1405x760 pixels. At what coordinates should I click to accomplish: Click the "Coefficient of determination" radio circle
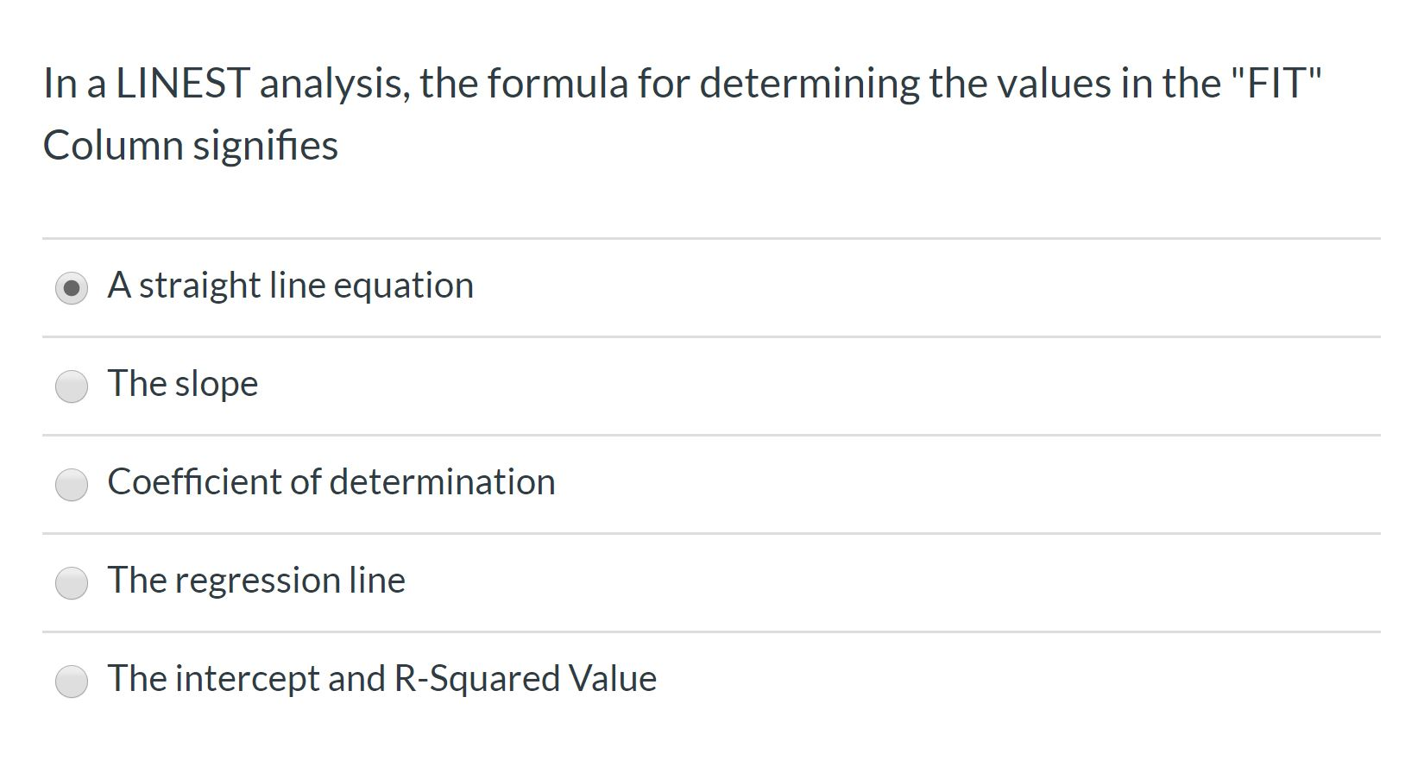click(72, 485)
